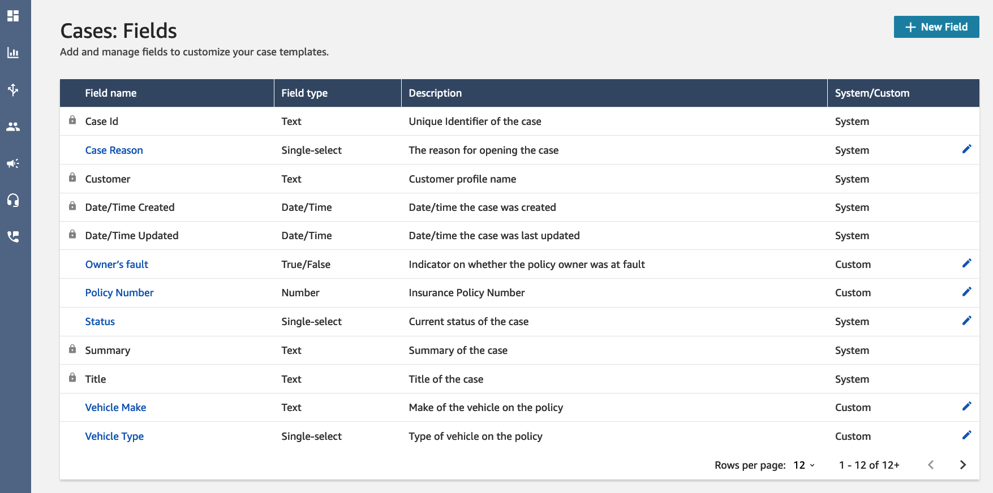Click the System/Custom column header
Viewport: 993px width, 493px height.
[x=872, y=93]
